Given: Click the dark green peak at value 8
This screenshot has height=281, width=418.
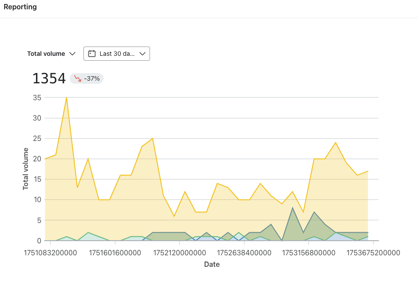Looking at the screenshot, I should [292, 208].
